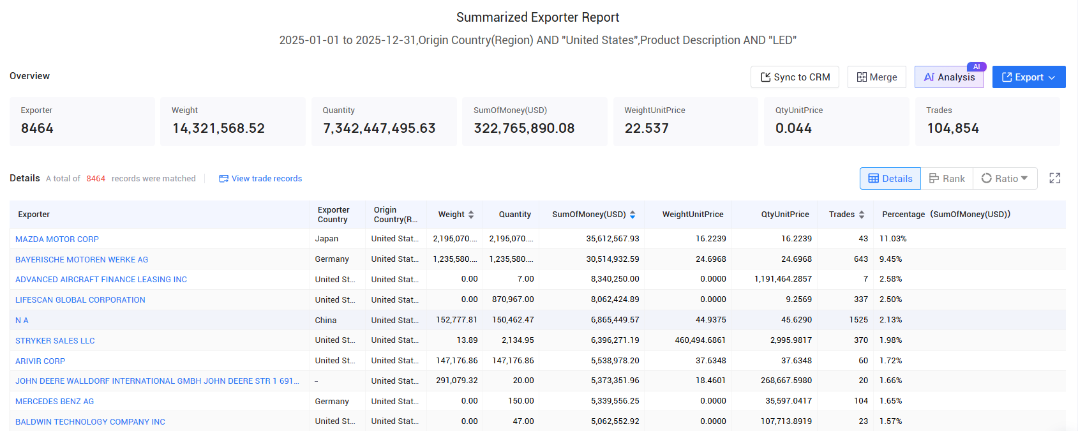Image resolution: width=1078 pixels, height=431 pixels.
Task: Select the Exporter 8464 overview card
Action: [82, 121]
